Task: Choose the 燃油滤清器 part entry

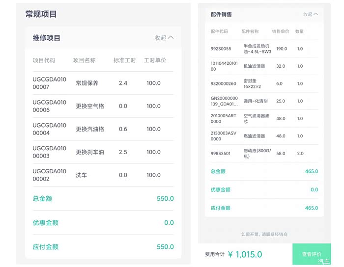Action: 264,136
